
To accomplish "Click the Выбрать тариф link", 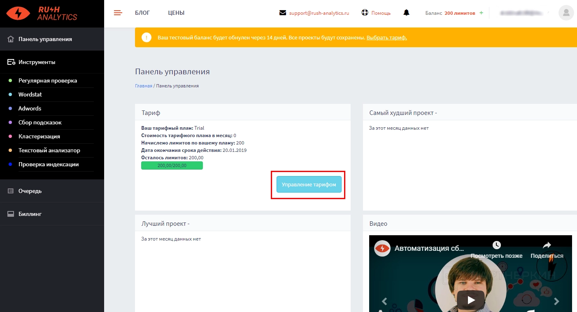I will pos(387,37).
